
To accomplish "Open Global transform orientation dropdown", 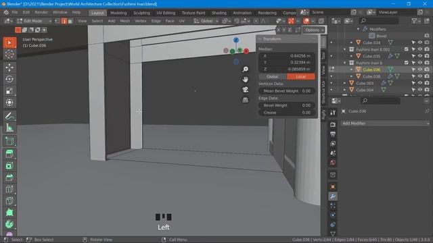I will 206,21.
